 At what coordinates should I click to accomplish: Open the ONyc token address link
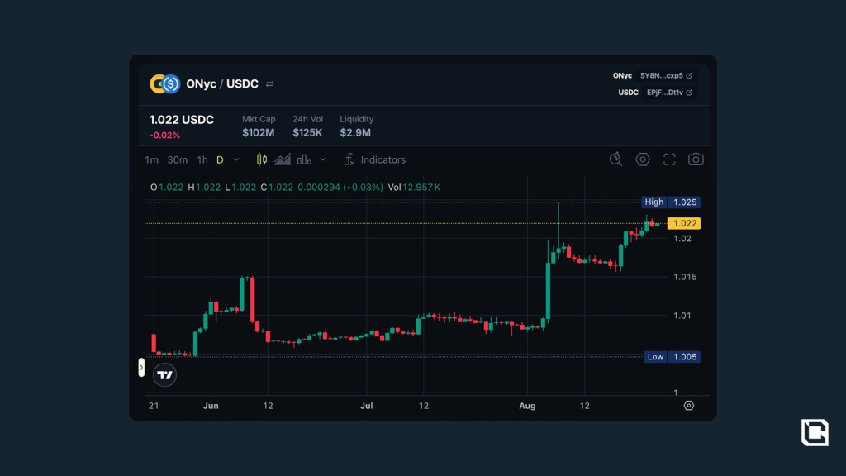click(666, 75)
